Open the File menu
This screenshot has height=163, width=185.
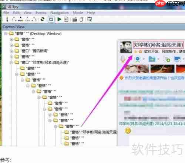point(6,13)
